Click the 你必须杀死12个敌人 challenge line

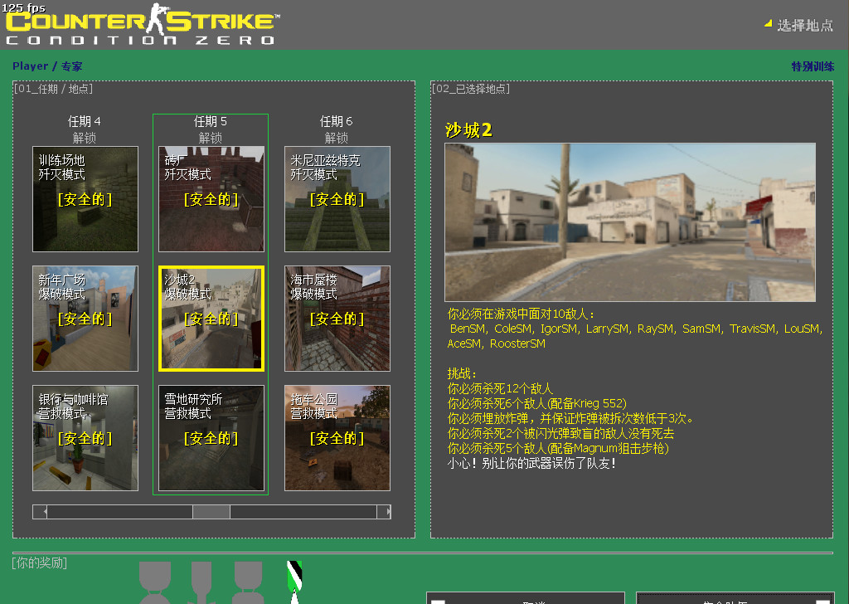500,388
